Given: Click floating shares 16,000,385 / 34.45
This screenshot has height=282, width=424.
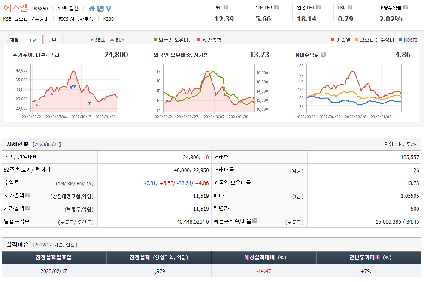Looking at the screenshot, I should (x=397, y=222).
